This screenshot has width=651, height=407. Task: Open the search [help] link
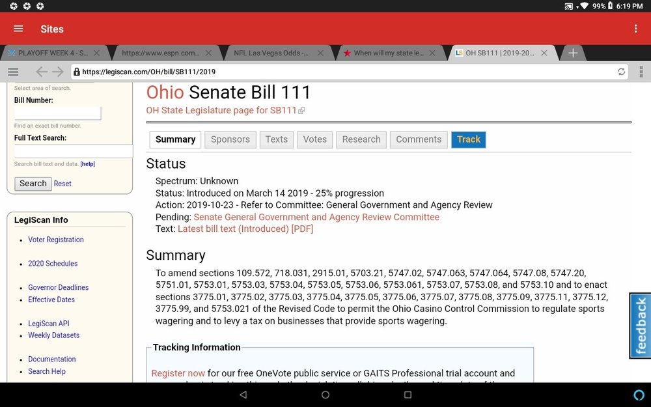coord(88,164)
